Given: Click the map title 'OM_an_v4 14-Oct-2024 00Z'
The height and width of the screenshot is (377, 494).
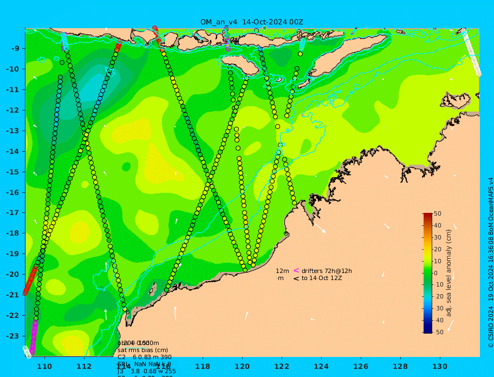Looking at the screenshot, I should click(252, 22).
